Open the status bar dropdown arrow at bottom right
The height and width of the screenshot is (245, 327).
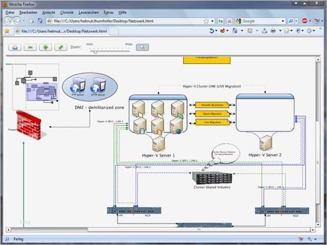pos(316,239)
